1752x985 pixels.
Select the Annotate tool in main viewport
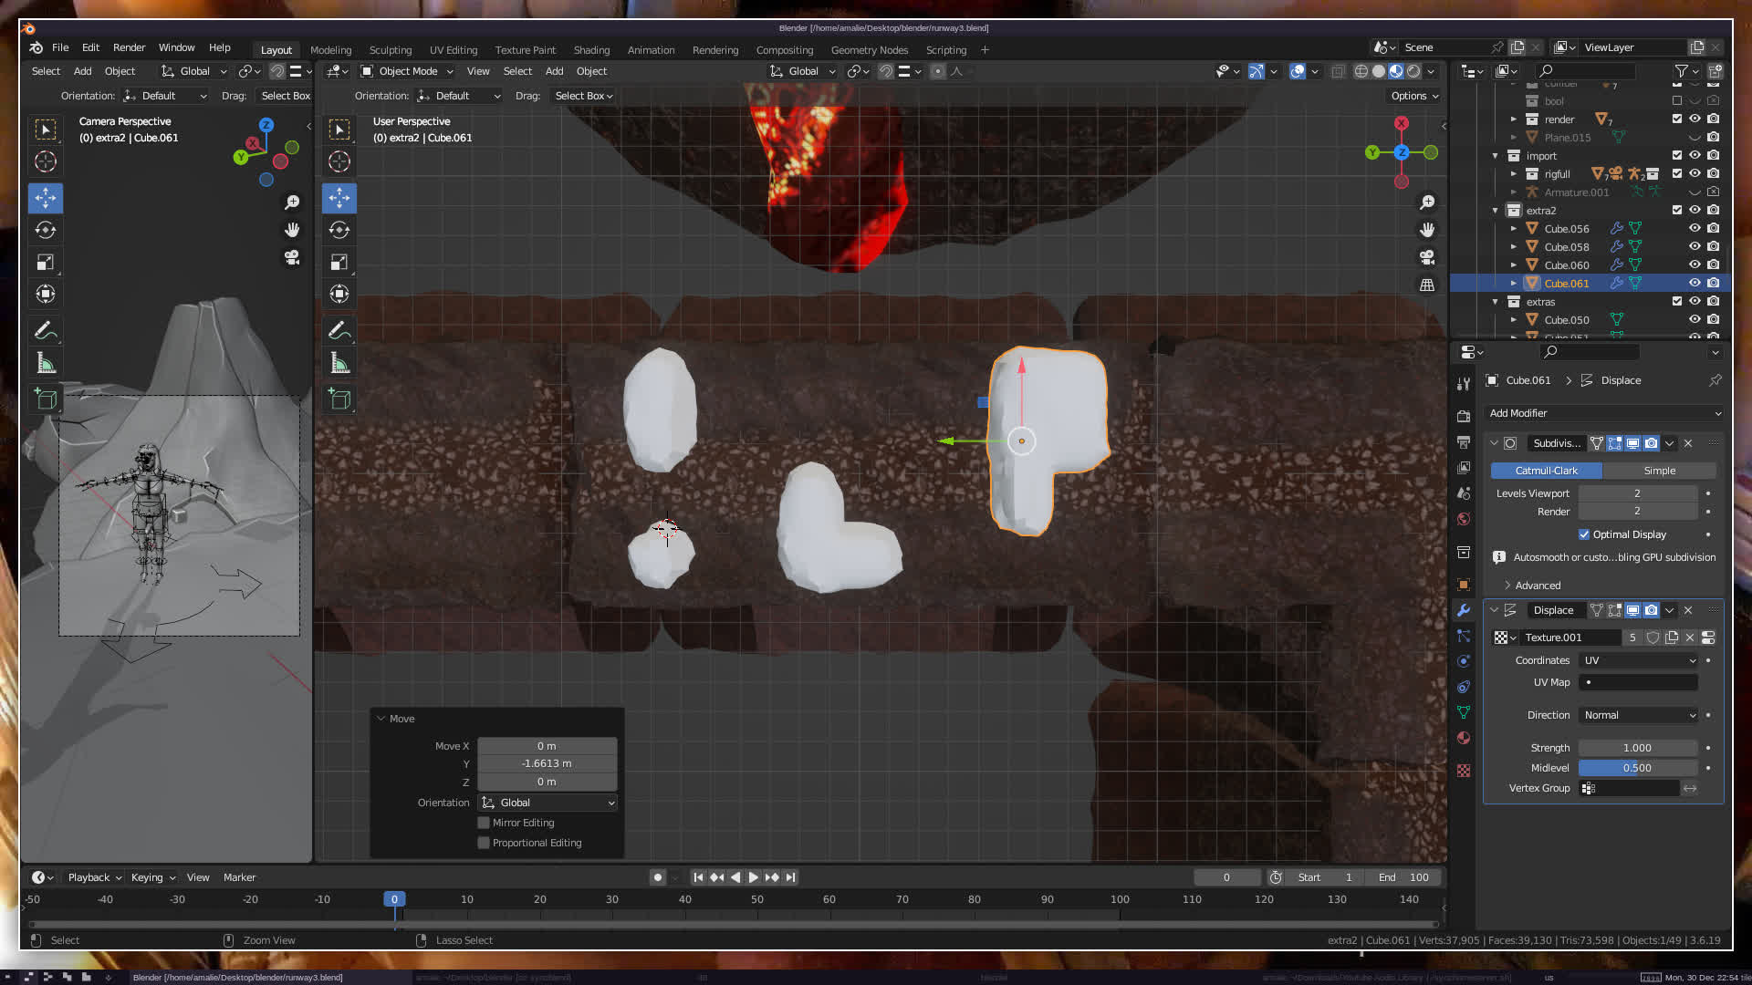click(x=339, y=330)
